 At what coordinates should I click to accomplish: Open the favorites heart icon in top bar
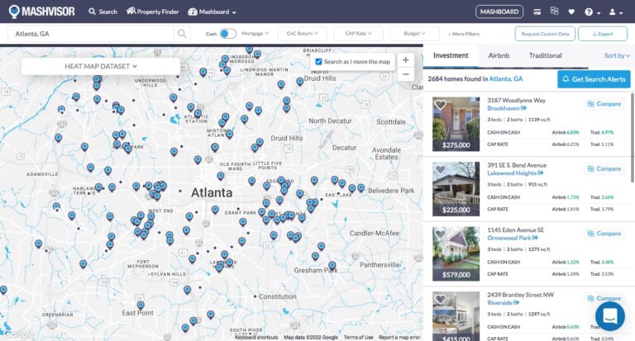[x=571, y=12]
